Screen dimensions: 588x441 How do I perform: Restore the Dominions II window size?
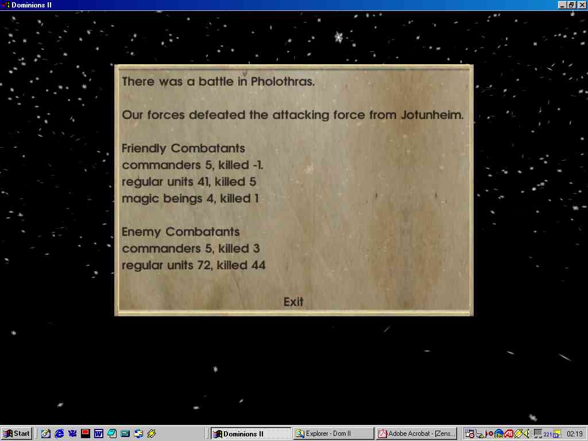571,5
